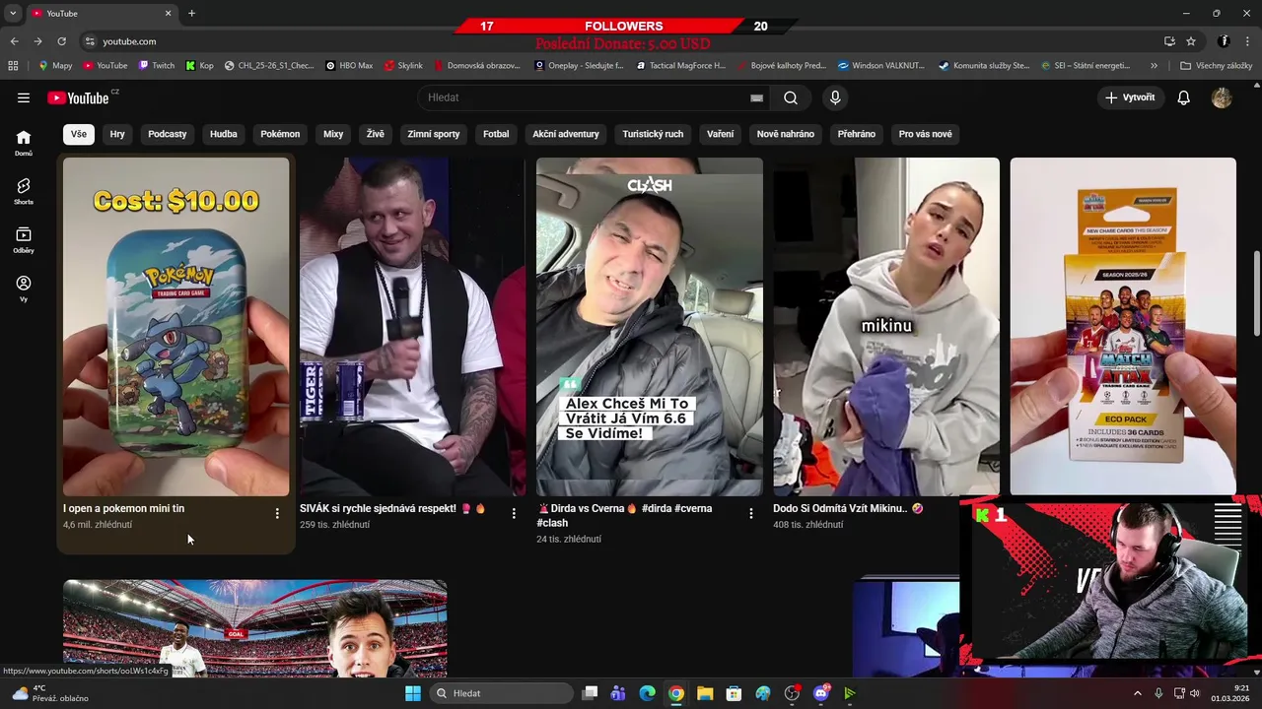
Task: Open the Skylink bookmark
Action: [x=403, y=66]
